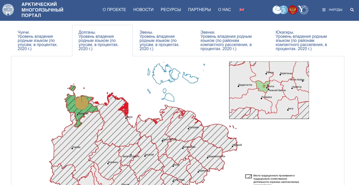Click the Покровск label in inset map
The image size is (359, 185).
coord(267,97)
